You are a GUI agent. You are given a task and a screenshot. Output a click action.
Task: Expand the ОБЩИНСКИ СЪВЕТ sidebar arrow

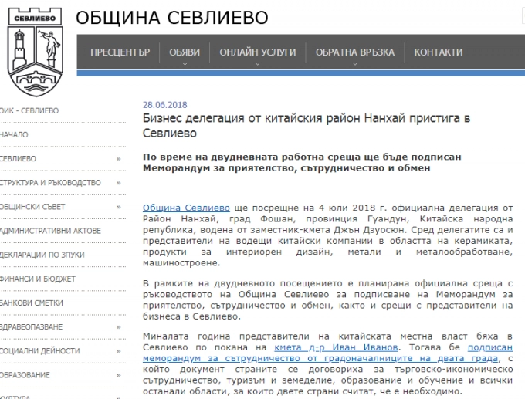point(118,207)
